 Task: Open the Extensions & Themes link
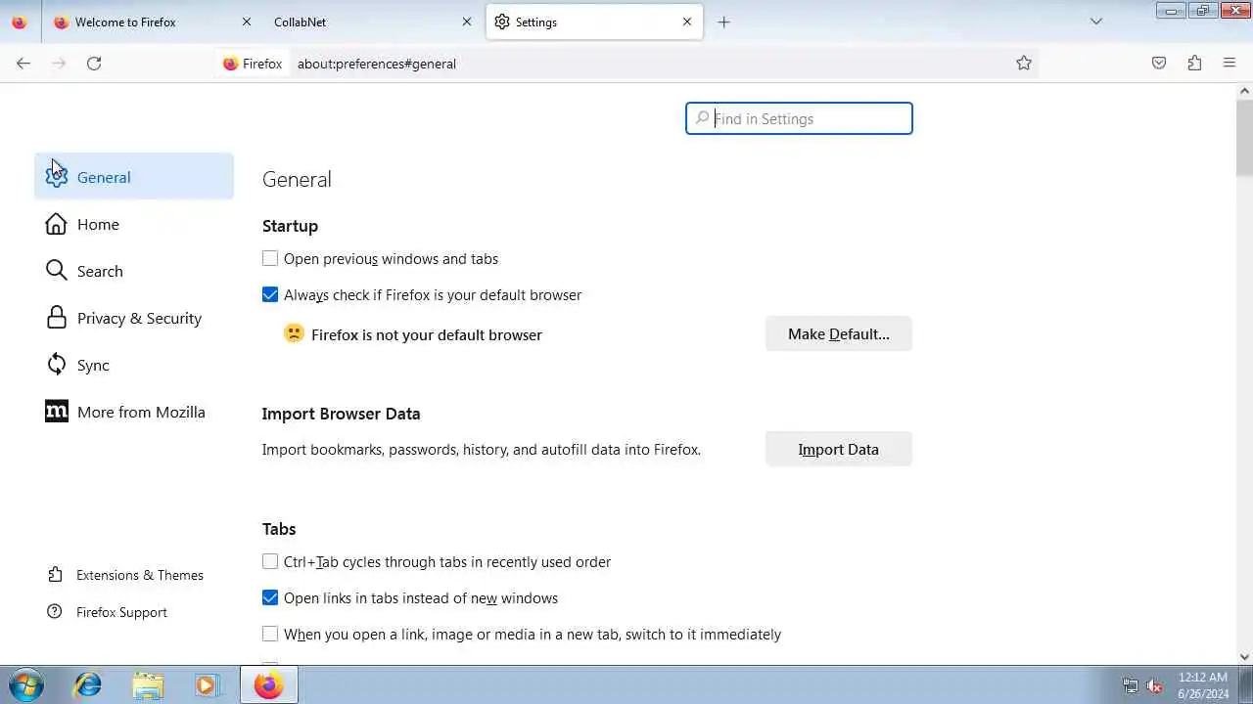pos(140,575)
